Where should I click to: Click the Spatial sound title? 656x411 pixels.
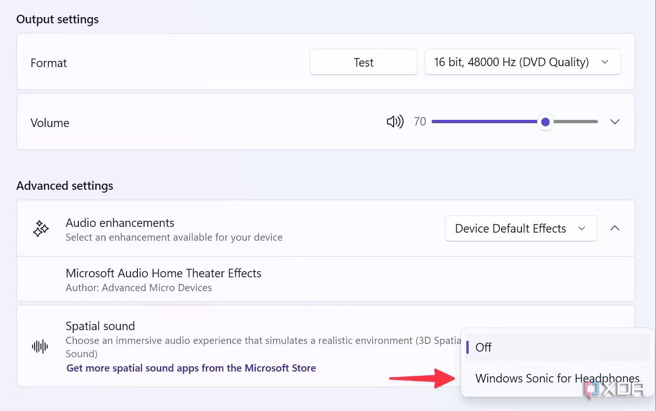pos(100,326)
